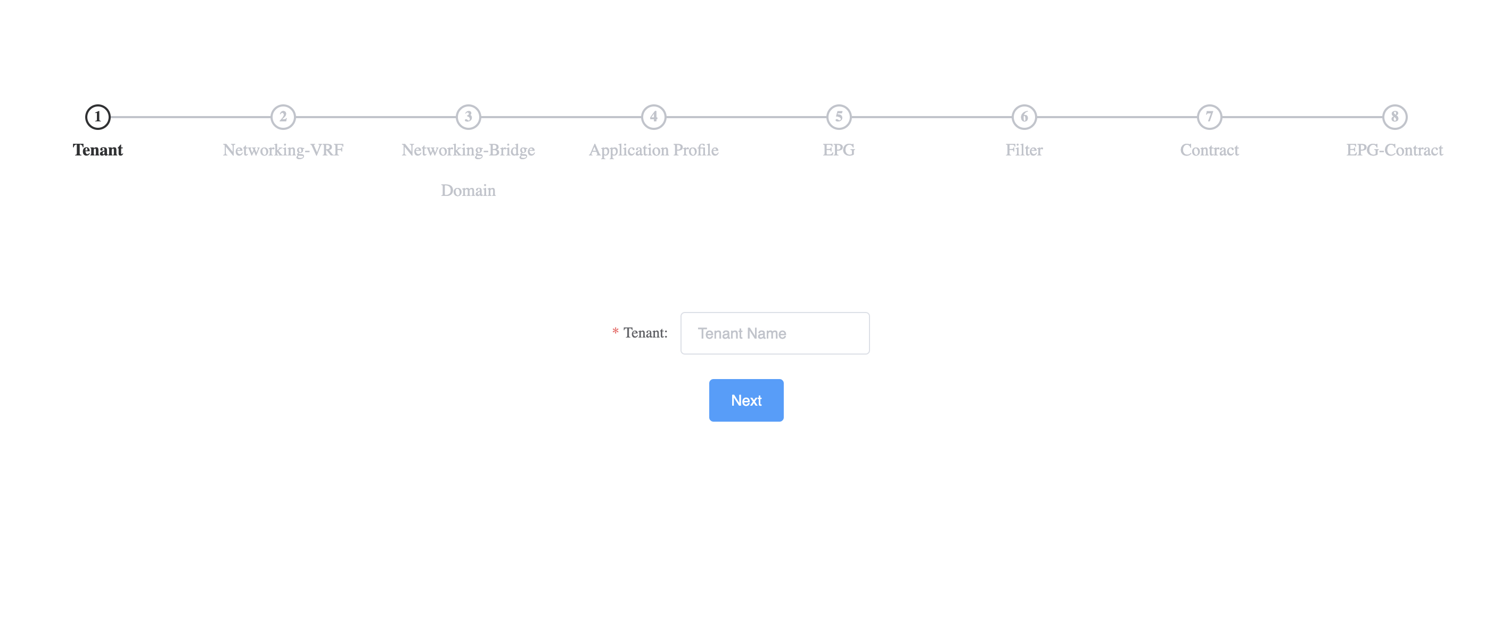Screen dimensions: 1493x641
Task: Click the Tenant Name input field
Action: point(774,333)
